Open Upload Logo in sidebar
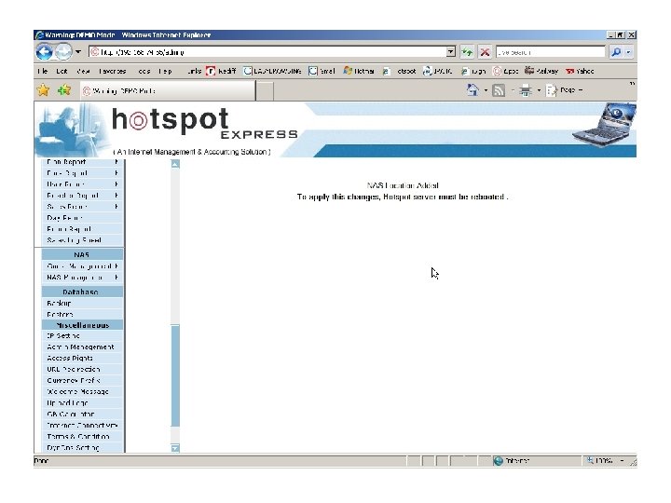 pos(67,403)
